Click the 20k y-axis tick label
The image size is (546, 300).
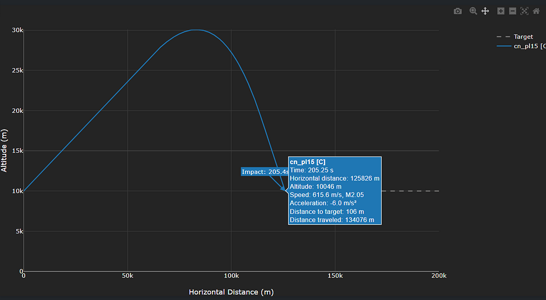pyautogui.click(x=17, y=111)
